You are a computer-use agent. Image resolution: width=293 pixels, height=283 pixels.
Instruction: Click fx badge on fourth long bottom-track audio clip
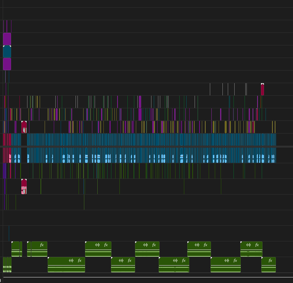coord(235,260)
